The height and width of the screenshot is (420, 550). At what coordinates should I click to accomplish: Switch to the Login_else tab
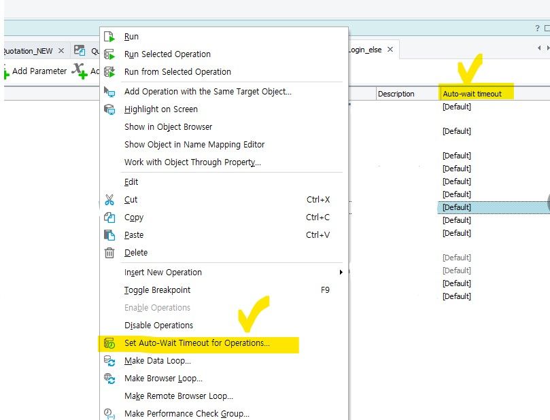(365, 50)
